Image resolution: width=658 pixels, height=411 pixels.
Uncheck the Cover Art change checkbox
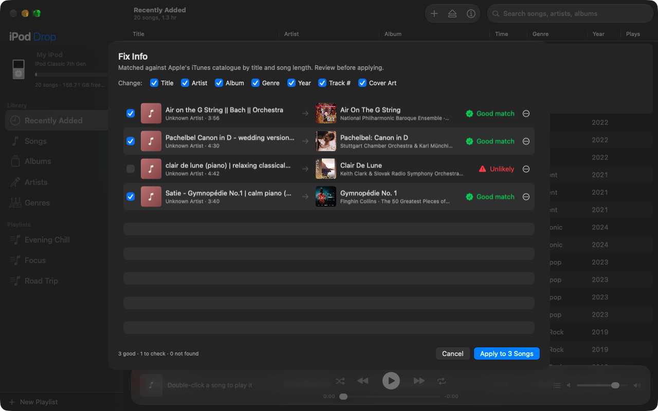pos(362,83)
